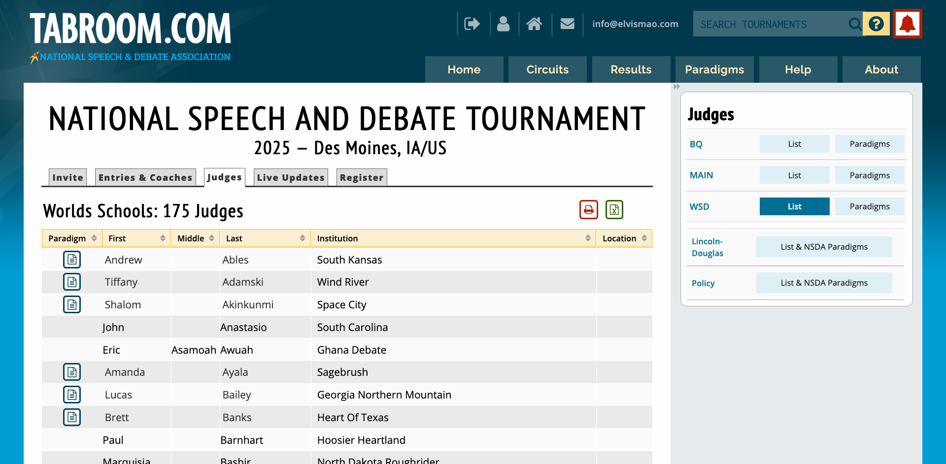This screenshot has height=464, width=946.
Task: Select the 'Georgia Northern Mountain' cell
Action: [x=453, y=395]
